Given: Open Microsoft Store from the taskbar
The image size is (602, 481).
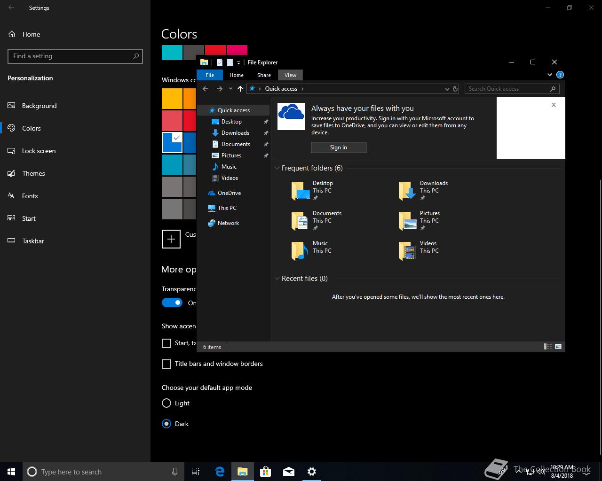Looking at the screenshot, I should pos(266,472).
